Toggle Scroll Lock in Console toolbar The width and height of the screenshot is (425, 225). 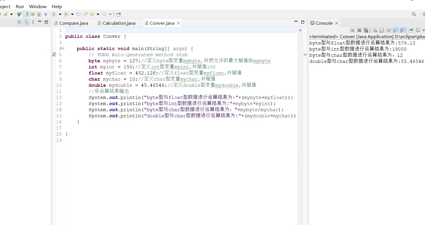pos(382,30)
